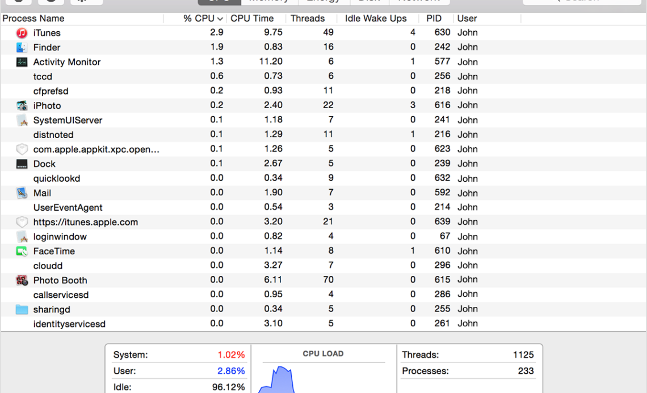Select the tccd process row
647x393 pixels.
click(323, 76)
